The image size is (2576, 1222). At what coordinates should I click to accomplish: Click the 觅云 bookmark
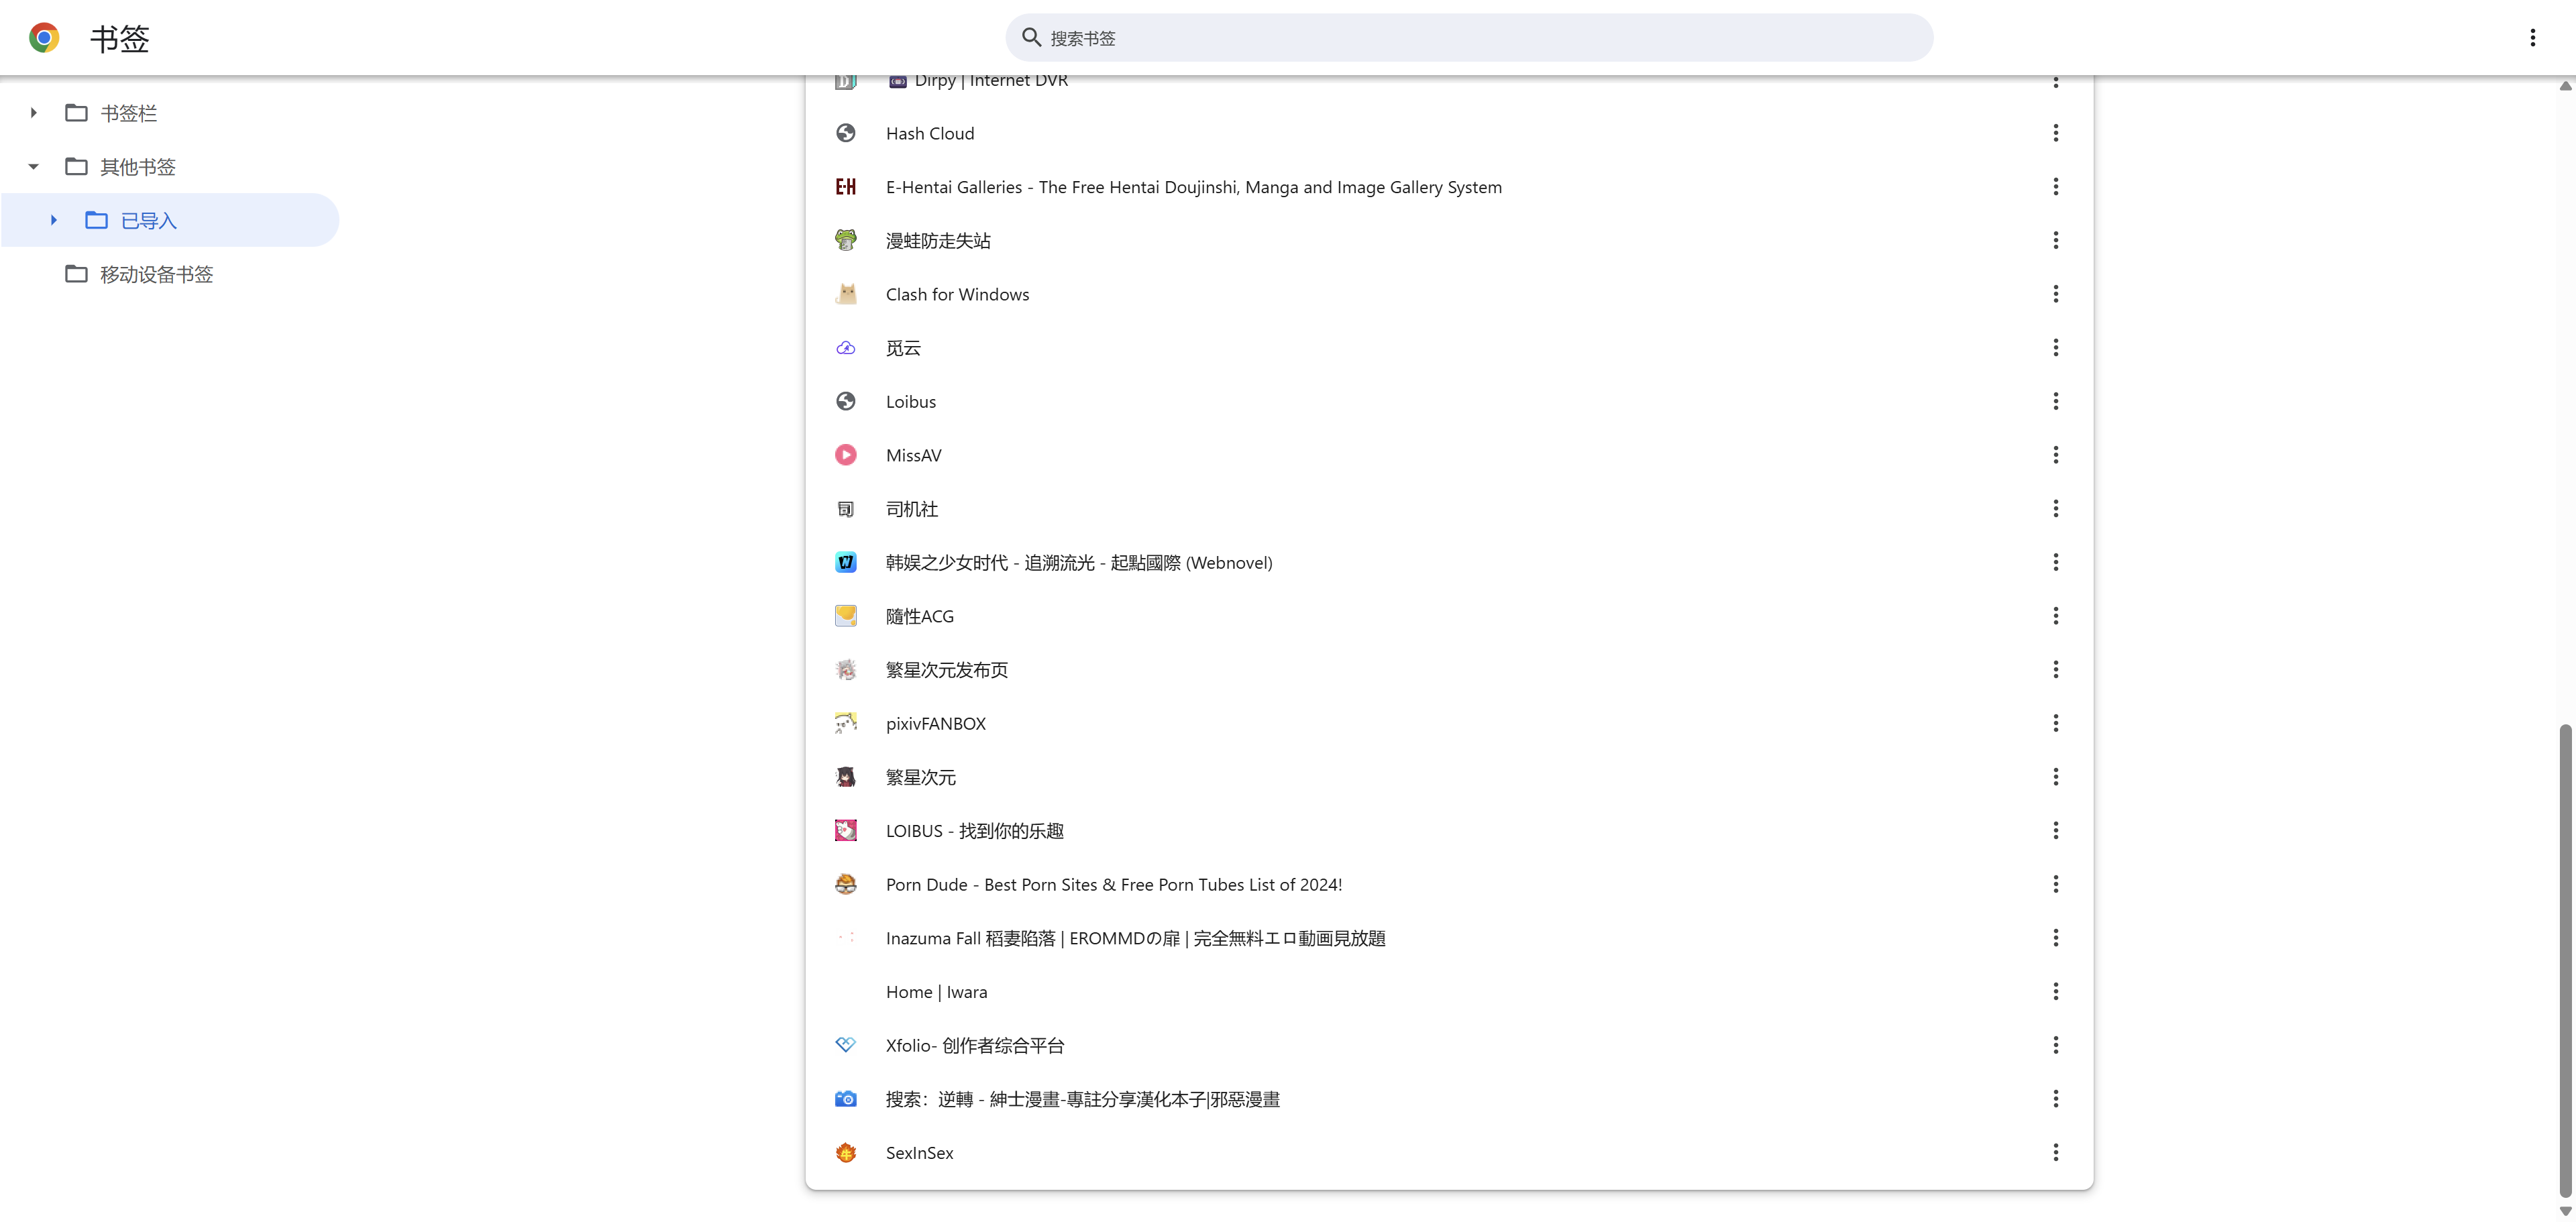[x=903, y=348]
